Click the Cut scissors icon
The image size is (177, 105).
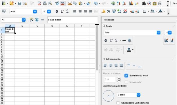pos(70,3)
